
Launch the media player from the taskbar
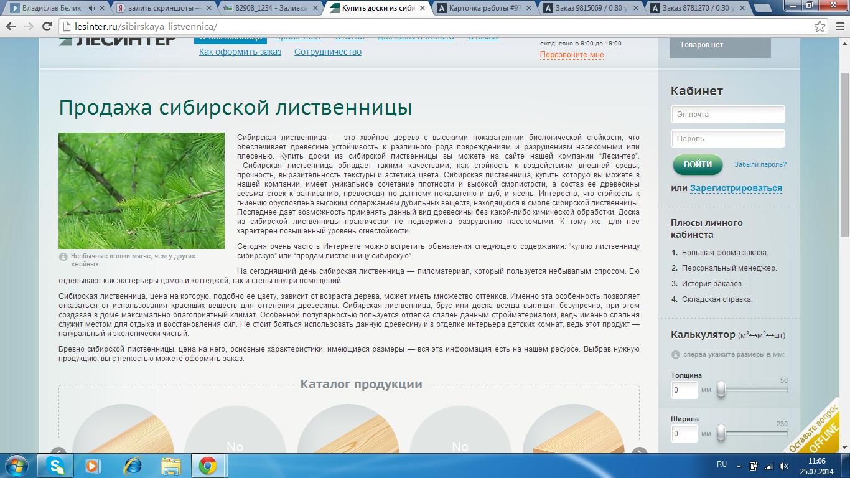[x=92, y=466]
